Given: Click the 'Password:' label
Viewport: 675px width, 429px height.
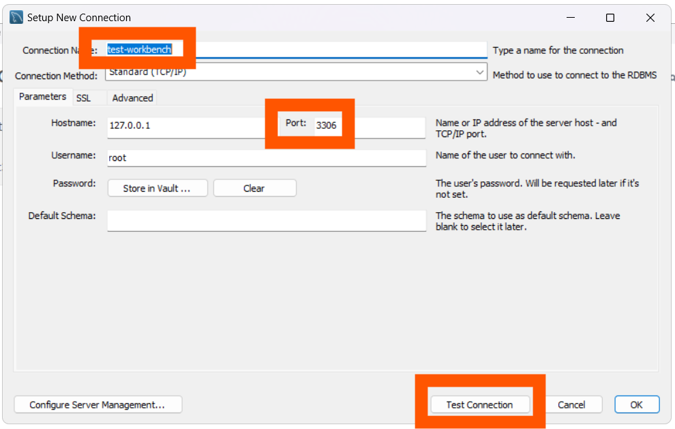Looking at the screenshot, I should (x=74, y=183).
